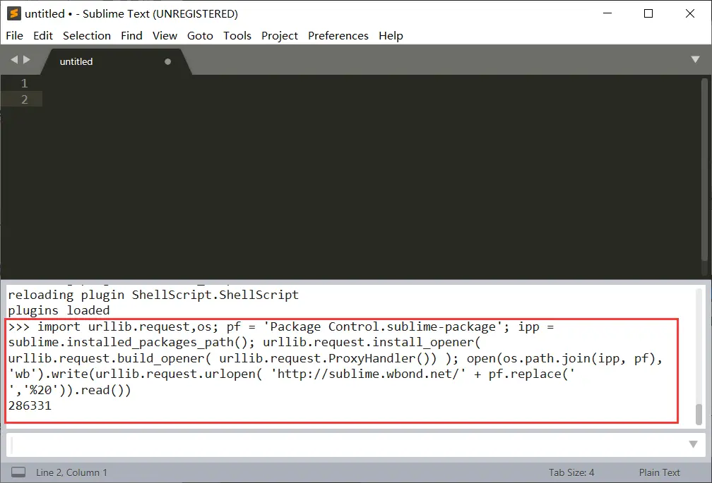Click 'reloading plugin ShellScript.ShellScript' line
Screen dimensions: 712x483
click(153, 295)
